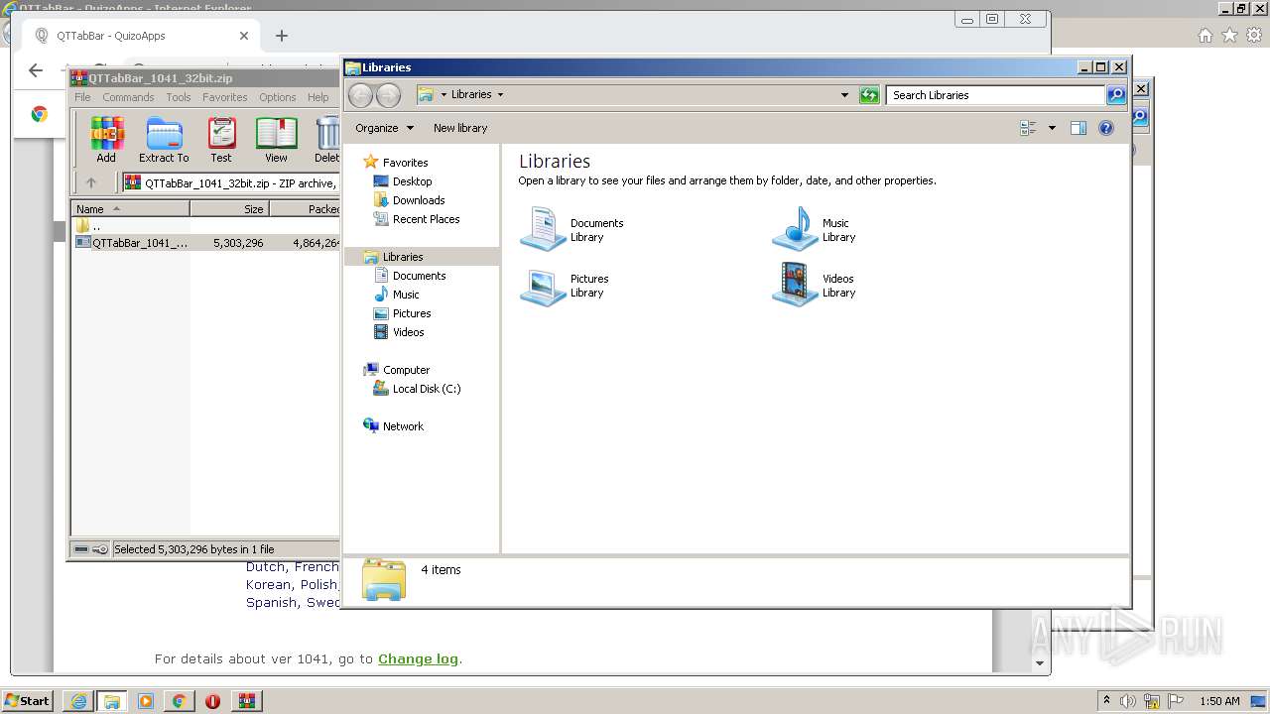Click the Internet Explorer Favorites star icon
This screenshot has height=714, width=1270.
pos(1229,36)
